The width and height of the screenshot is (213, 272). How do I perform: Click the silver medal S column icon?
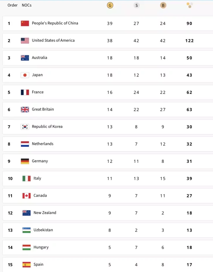click(136, 5)
